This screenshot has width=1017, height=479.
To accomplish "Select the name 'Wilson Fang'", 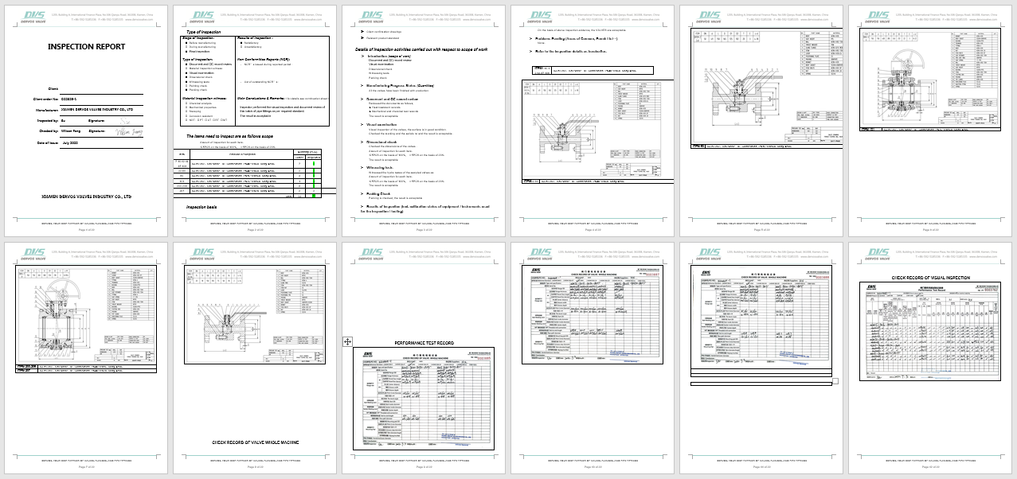I will click(72, 130).
